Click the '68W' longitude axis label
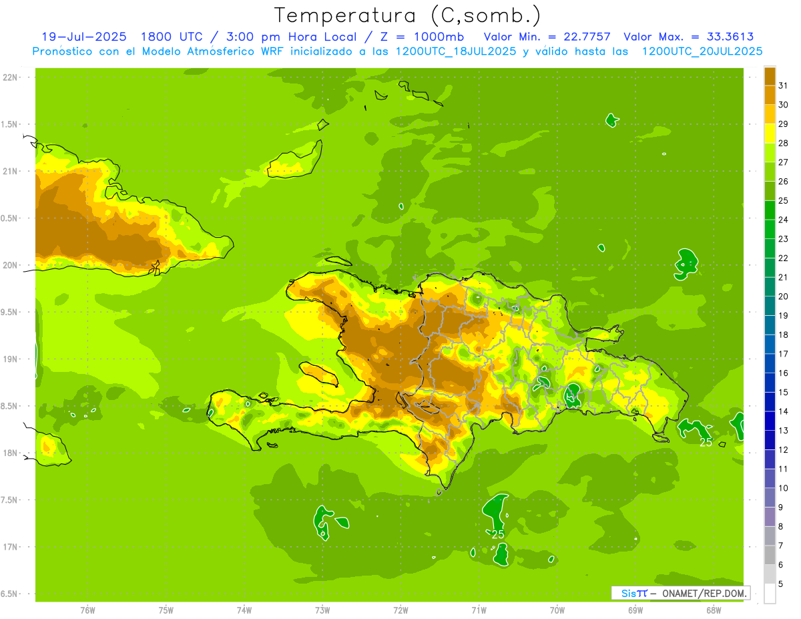This screenshot has width=801, height=619. (x=714, y=610)
